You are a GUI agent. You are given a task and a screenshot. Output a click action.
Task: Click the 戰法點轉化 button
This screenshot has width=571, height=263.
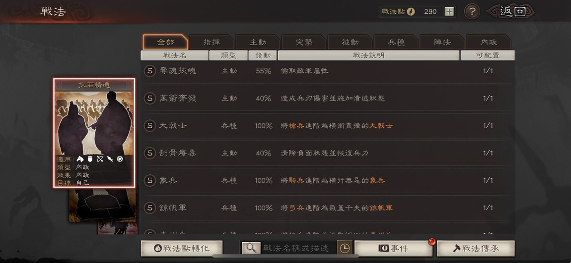[182, 249]
